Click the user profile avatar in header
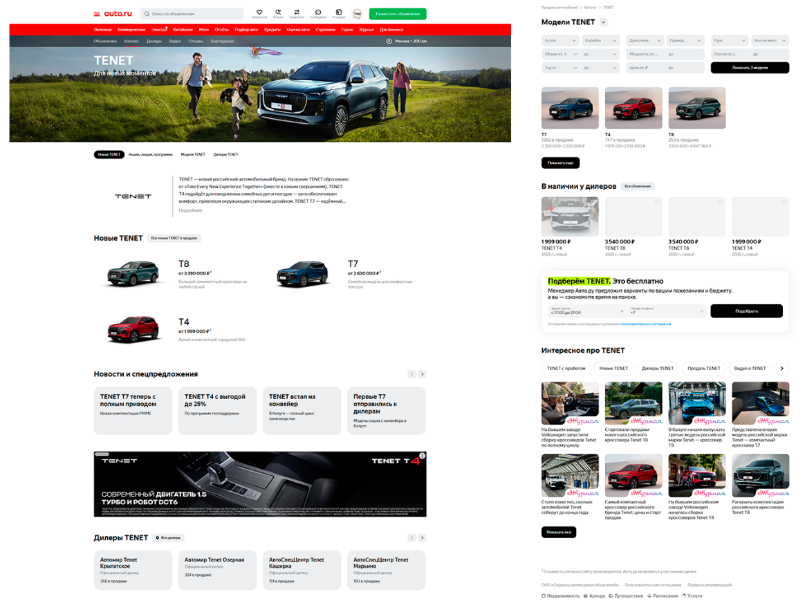The height and width of the screenshot is (601, 805). click(x=357, y=13)
